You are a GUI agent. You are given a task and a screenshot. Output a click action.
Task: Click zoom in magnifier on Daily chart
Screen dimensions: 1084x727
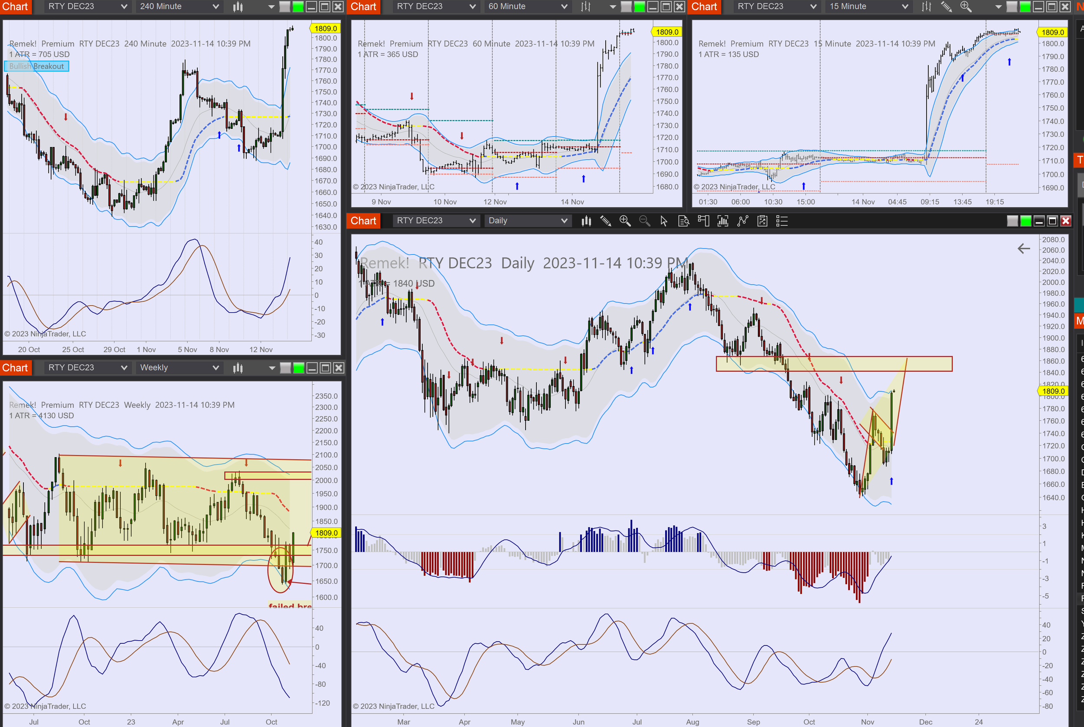pyautogui.click(x=625, y=221)
